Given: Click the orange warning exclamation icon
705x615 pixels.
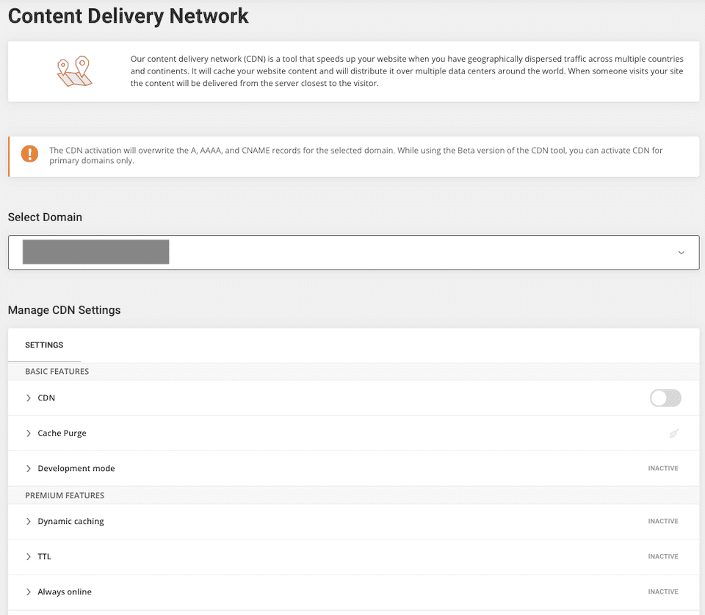Looking at the screenshot, I should click(x=29, y=154).
